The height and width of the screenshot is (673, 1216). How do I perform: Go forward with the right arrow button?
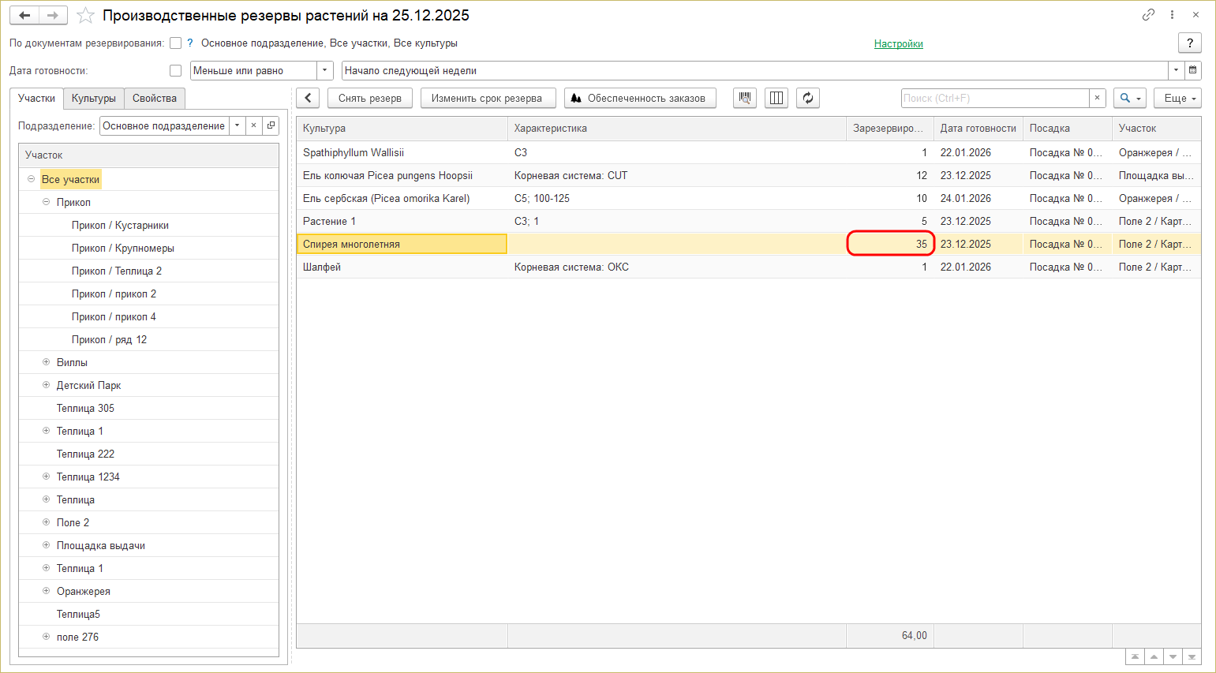(53, 16)
